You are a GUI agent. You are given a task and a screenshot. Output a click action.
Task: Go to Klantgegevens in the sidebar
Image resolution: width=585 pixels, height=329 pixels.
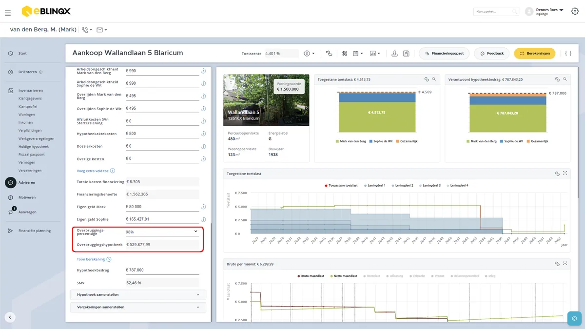30,98
